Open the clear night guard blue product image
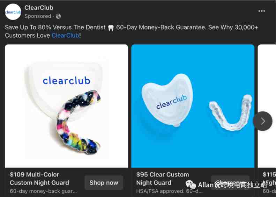The image size is (276, 197). [193, 106]
